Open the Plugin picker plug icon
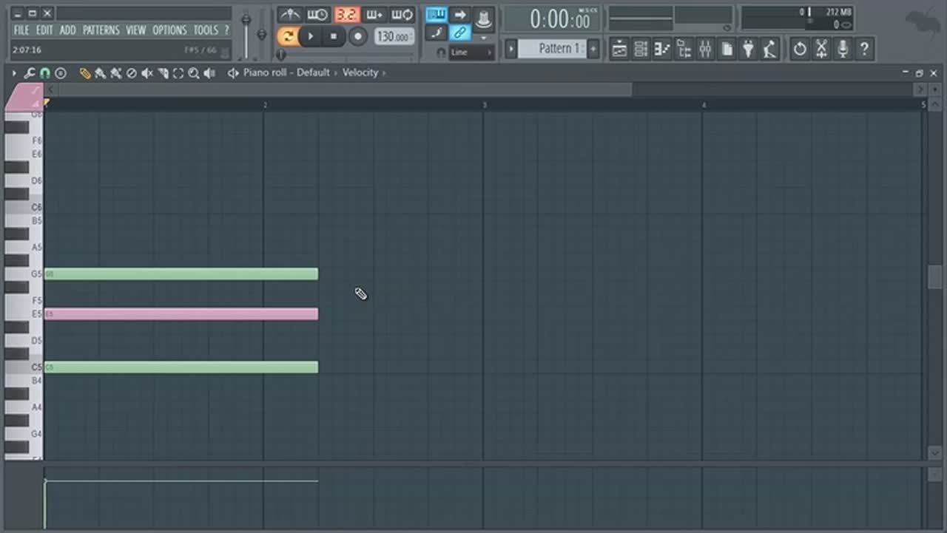The height and width of the screenshot is (533, 947). (x=748, y=50)
